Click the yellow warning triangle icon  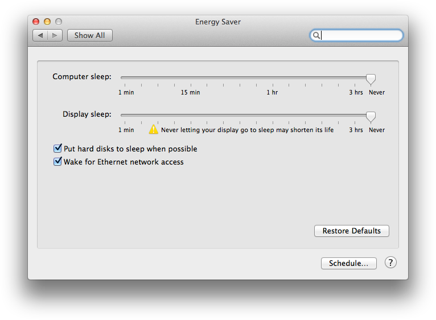pos(154,129)
